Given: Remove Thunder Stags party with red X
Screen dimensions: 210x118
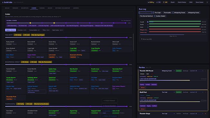Looking at the screenshot, I should pos(205,113).
